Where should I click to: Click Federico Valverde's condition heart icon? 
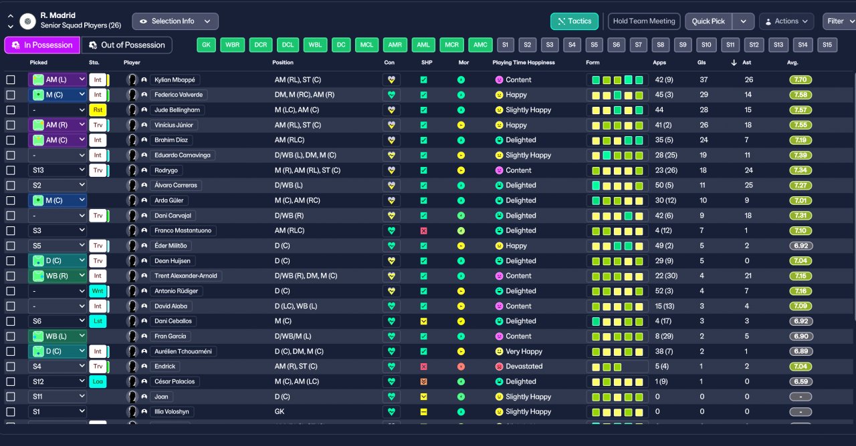point(392,95)
